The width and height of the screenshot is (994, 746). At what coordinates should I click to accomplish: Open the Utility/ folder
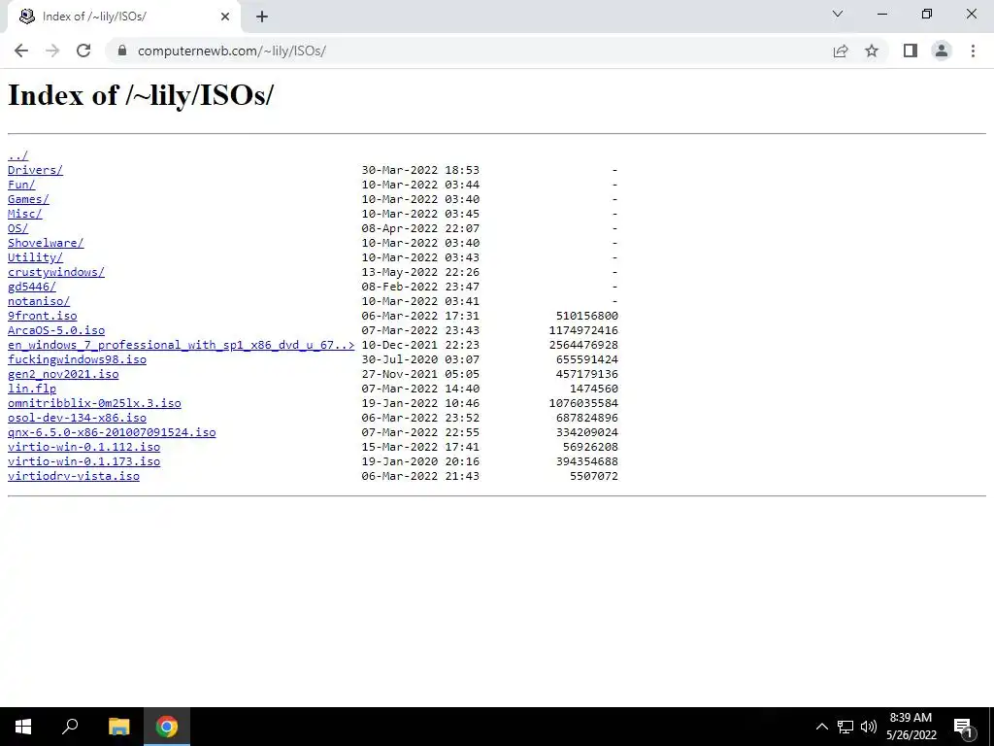click(x=36, y=257)
